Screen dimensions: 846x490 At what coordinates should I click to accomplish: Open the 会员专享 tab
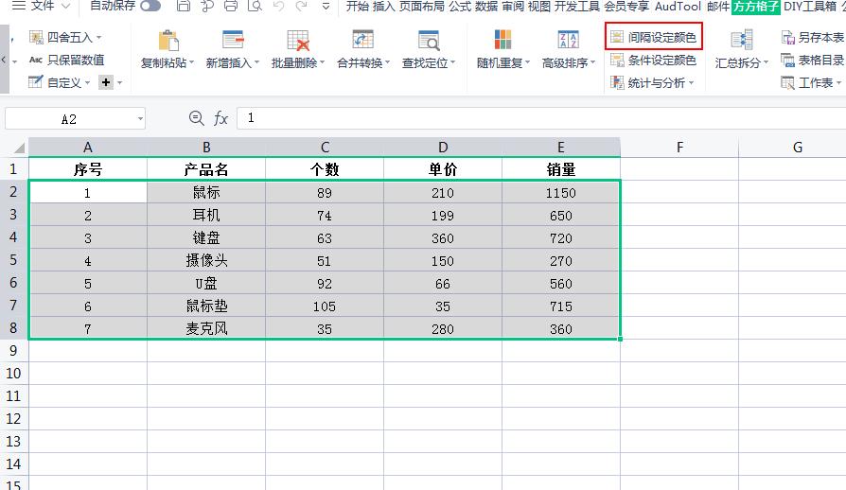pyautogui.click(x=626, y=6)
